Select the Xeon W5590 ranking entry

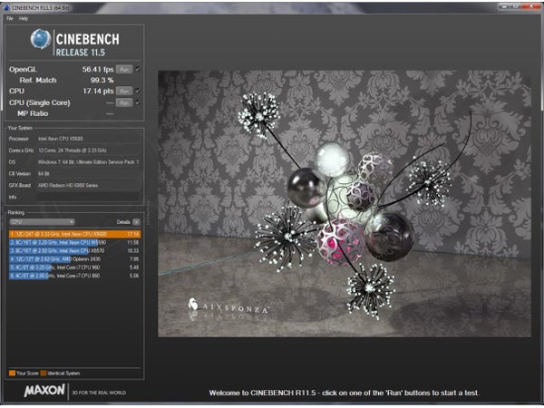(74, 242)
